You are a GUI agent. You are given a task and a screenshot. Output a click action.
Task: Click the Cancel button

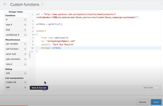[x=143, y=102]
